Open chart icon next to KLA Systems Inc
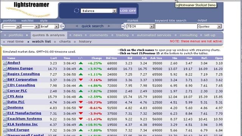The width and height of the screenshot is (242, 136). (x=5, y=125)
